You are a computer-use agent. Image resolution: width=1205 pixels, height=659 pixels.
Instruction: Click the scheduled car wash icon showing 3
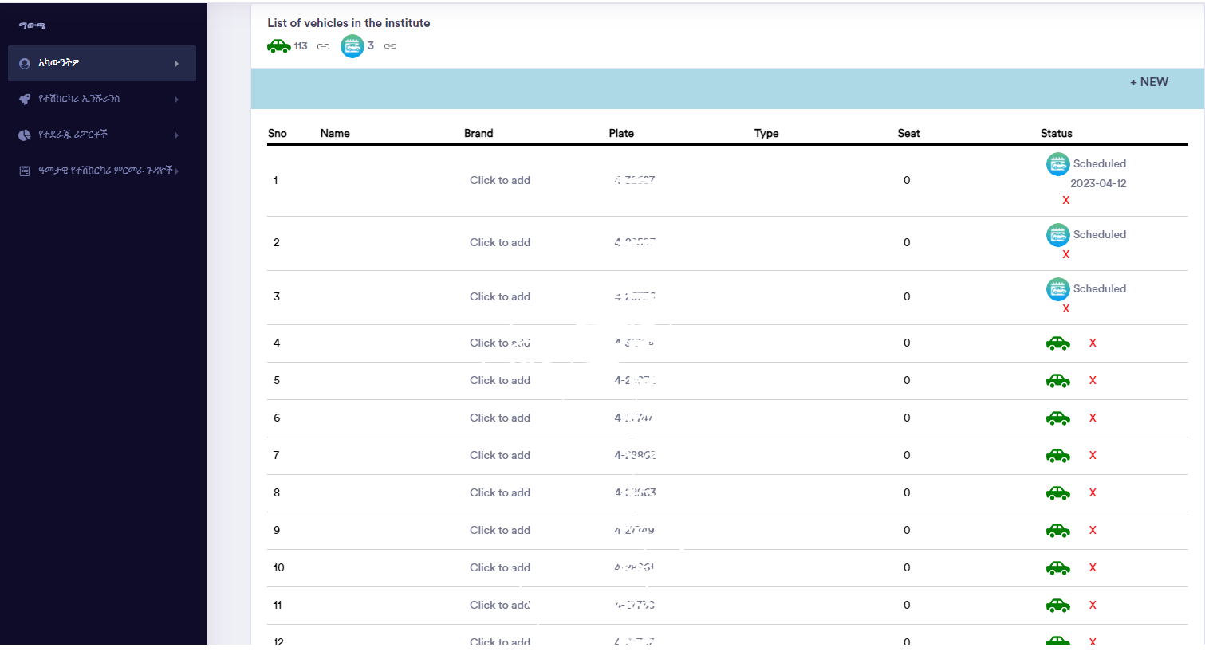(352, 46)
